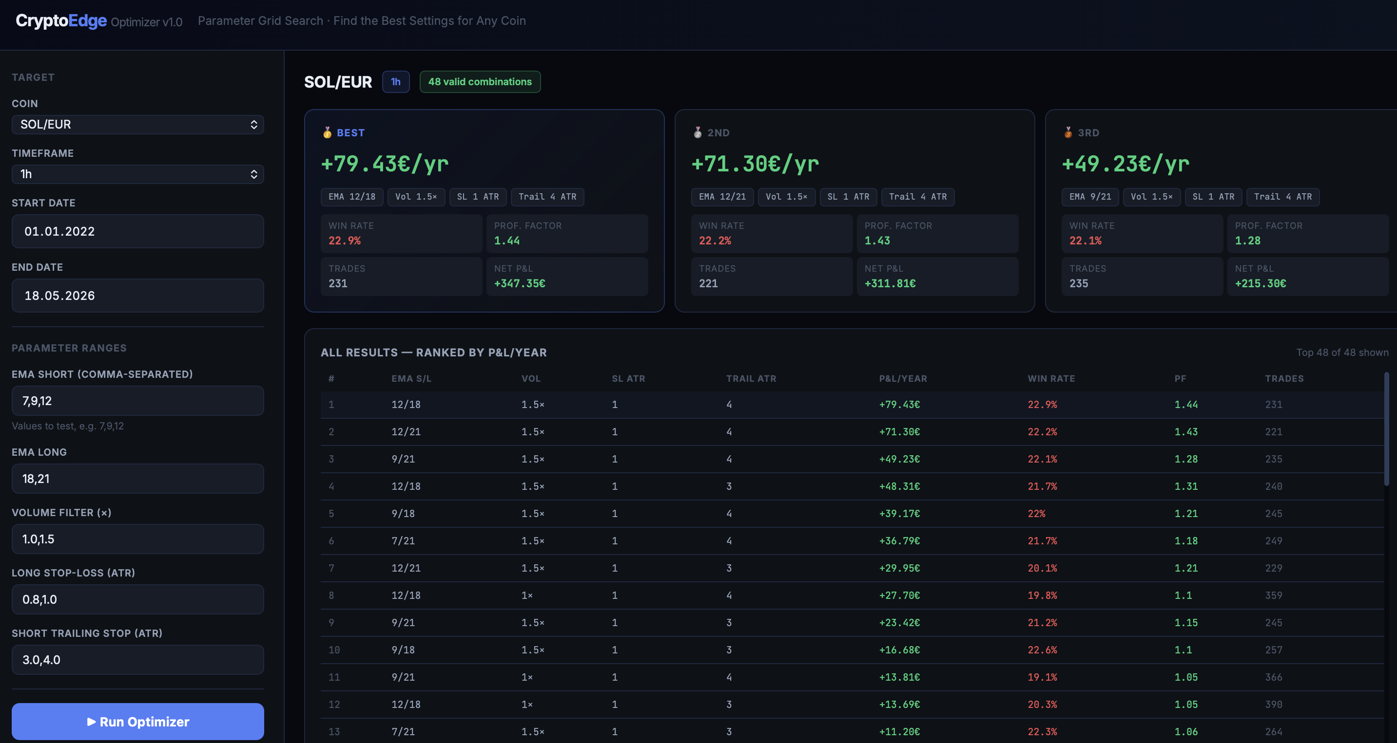Viewport: 1397px width, 743px height.
Task: Click the bronze medal icon on 3rd card
Action: click(x=1068, y=132)
